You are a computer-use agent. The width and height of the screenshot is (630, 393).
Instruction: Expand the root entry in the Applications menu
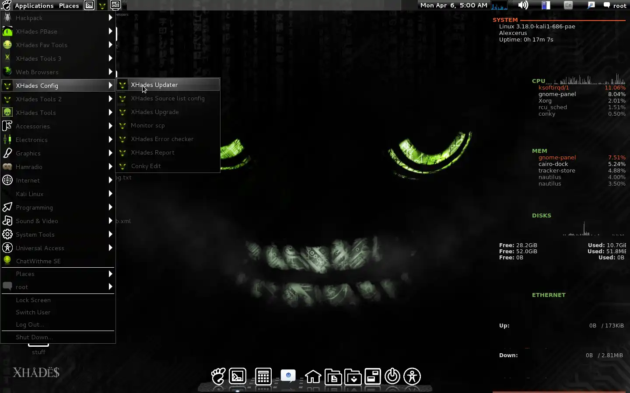58,287
